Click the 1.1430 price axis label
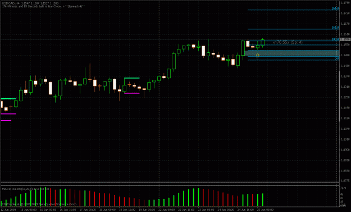Viewport: 351px width, 212px height. pos(345,66)
